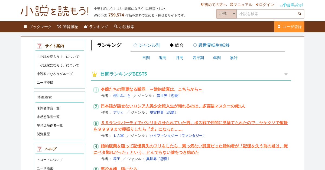Open genre ハイファンタジー〔ファンタジー〕
Screen dimensions: 325x170
178,136
